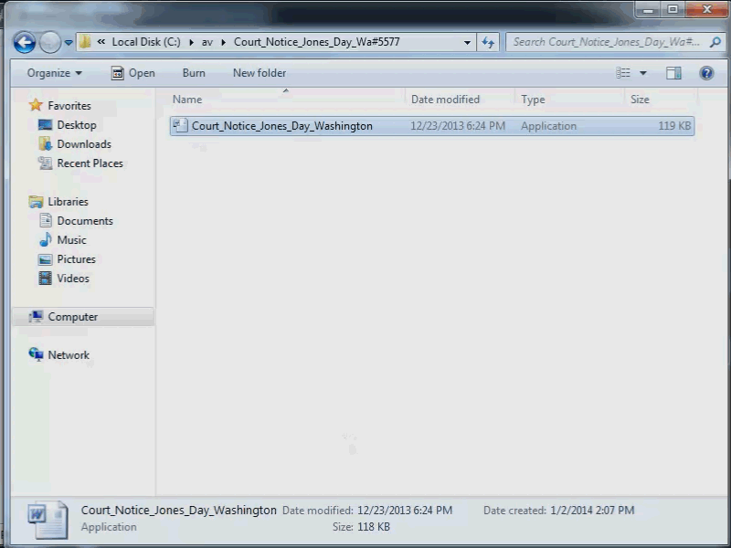Screen dimensions: 731x548
Task: Open the More view options arrow
Action: 643,73
